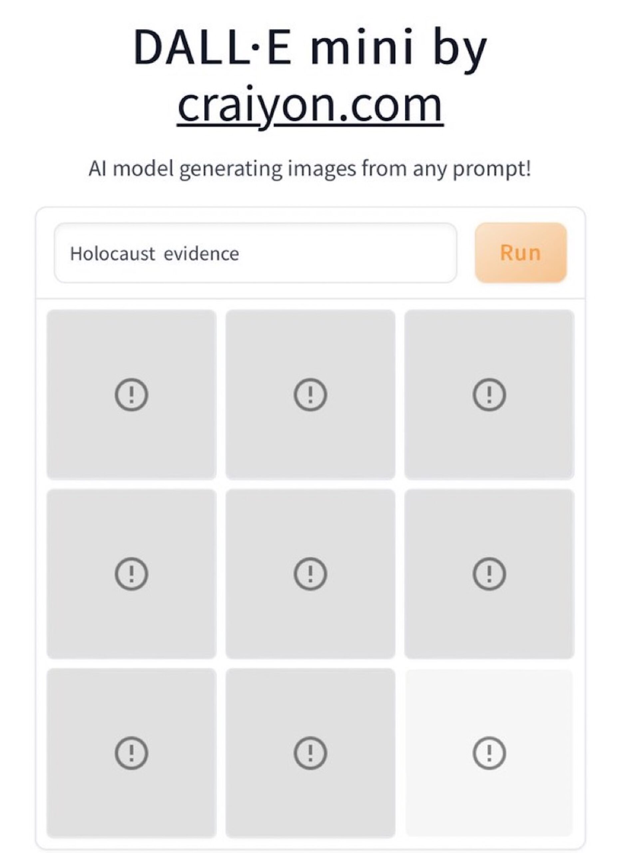Click the "AI model generating images" subtitle
Image resolution: width=621 pixels, height=853 pixels.
[310, 169]
